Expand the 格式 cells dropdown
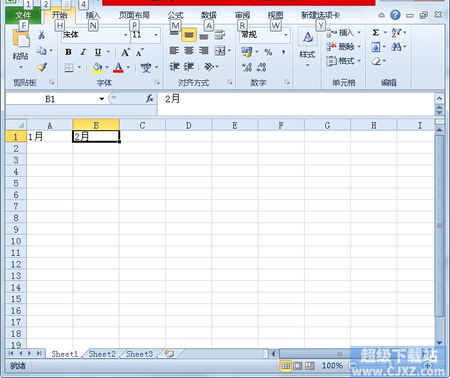The height and width of the screenshot is (378, 450). pos(359,60)
